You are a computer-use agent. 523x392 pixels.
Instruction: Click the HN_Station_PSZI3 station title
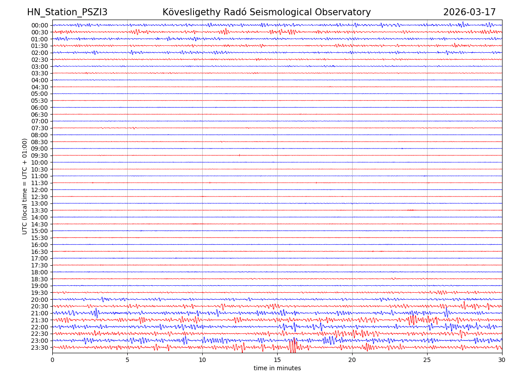click(x=67, y=12)
